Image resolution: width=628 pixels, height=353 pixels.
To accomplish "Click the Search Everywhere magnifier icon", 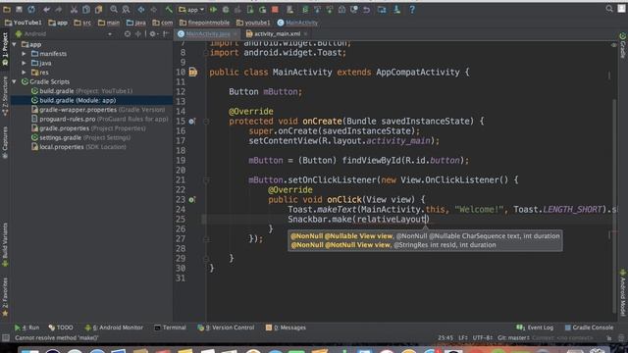I will (x=609, y=9).
